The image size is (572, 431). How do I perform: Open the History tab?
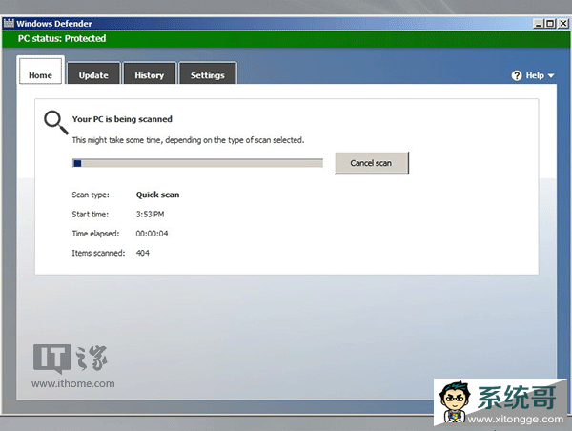click(150, 73)
